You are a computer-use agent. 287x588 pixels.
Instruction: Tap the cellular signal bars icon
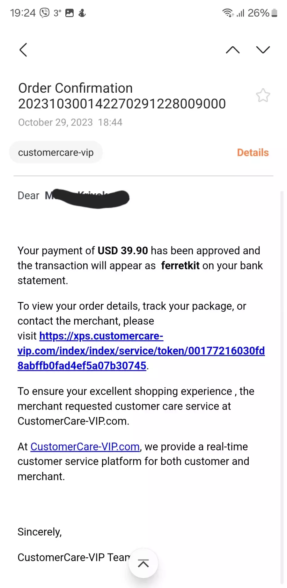coord(241,13)
